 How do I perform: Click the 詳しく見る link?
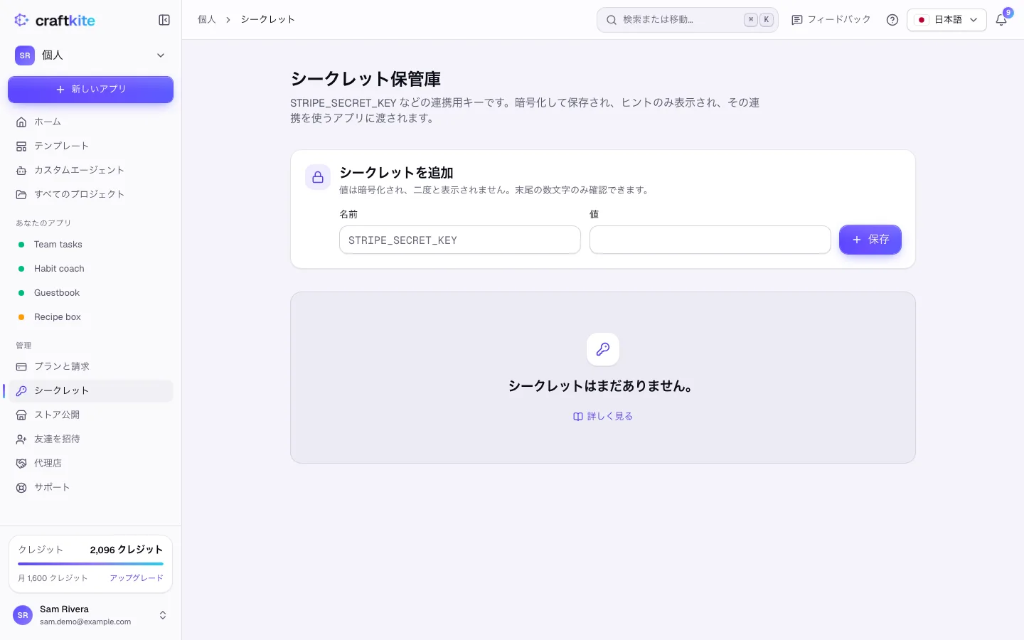[603, 417]
